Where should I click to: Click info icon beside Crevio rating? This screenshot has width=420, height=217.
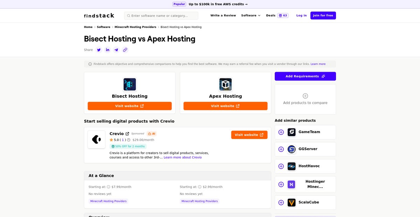[x=128, y=140]
